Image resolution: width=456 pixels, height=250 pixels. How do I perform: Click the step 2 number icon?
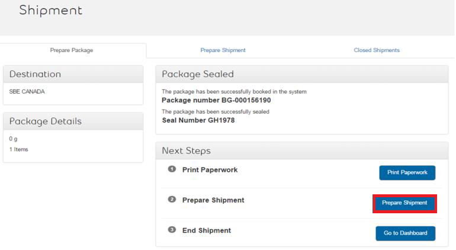tap(172, 200)
